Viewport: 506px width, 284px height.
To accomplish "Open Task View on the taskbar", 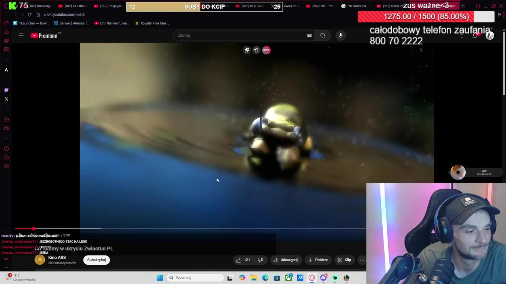I will [x=230, y=278].
